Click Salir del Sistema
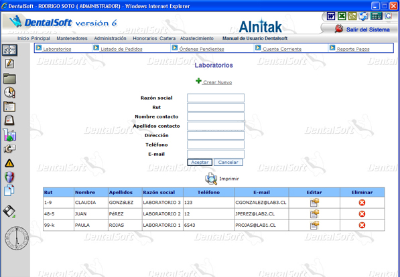This screenshot has height=277, width=400. pyautogui.click(x=368, y=29)
